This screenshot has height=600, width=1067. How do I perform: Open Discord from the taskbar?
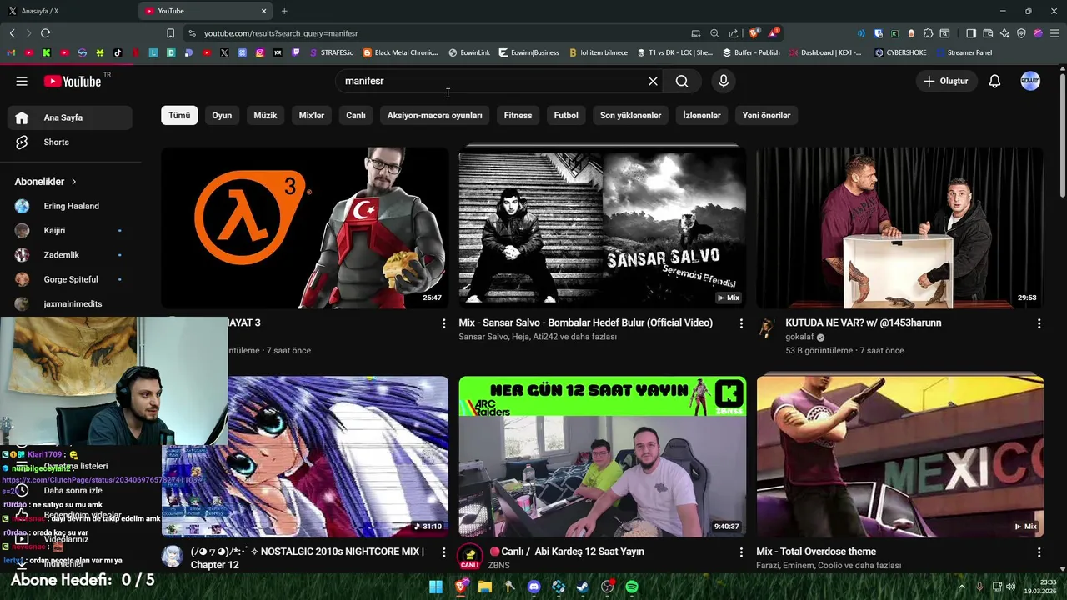[534, 587]
